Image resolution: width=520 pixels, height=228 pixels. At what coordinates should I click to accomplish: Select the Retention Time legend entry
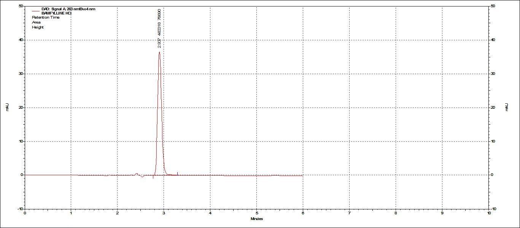46,17
